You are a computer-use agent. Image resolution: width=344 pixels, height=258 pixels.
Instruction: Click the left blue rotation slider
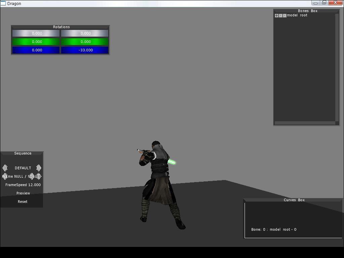pyautogui.click(x=36, y=50)
